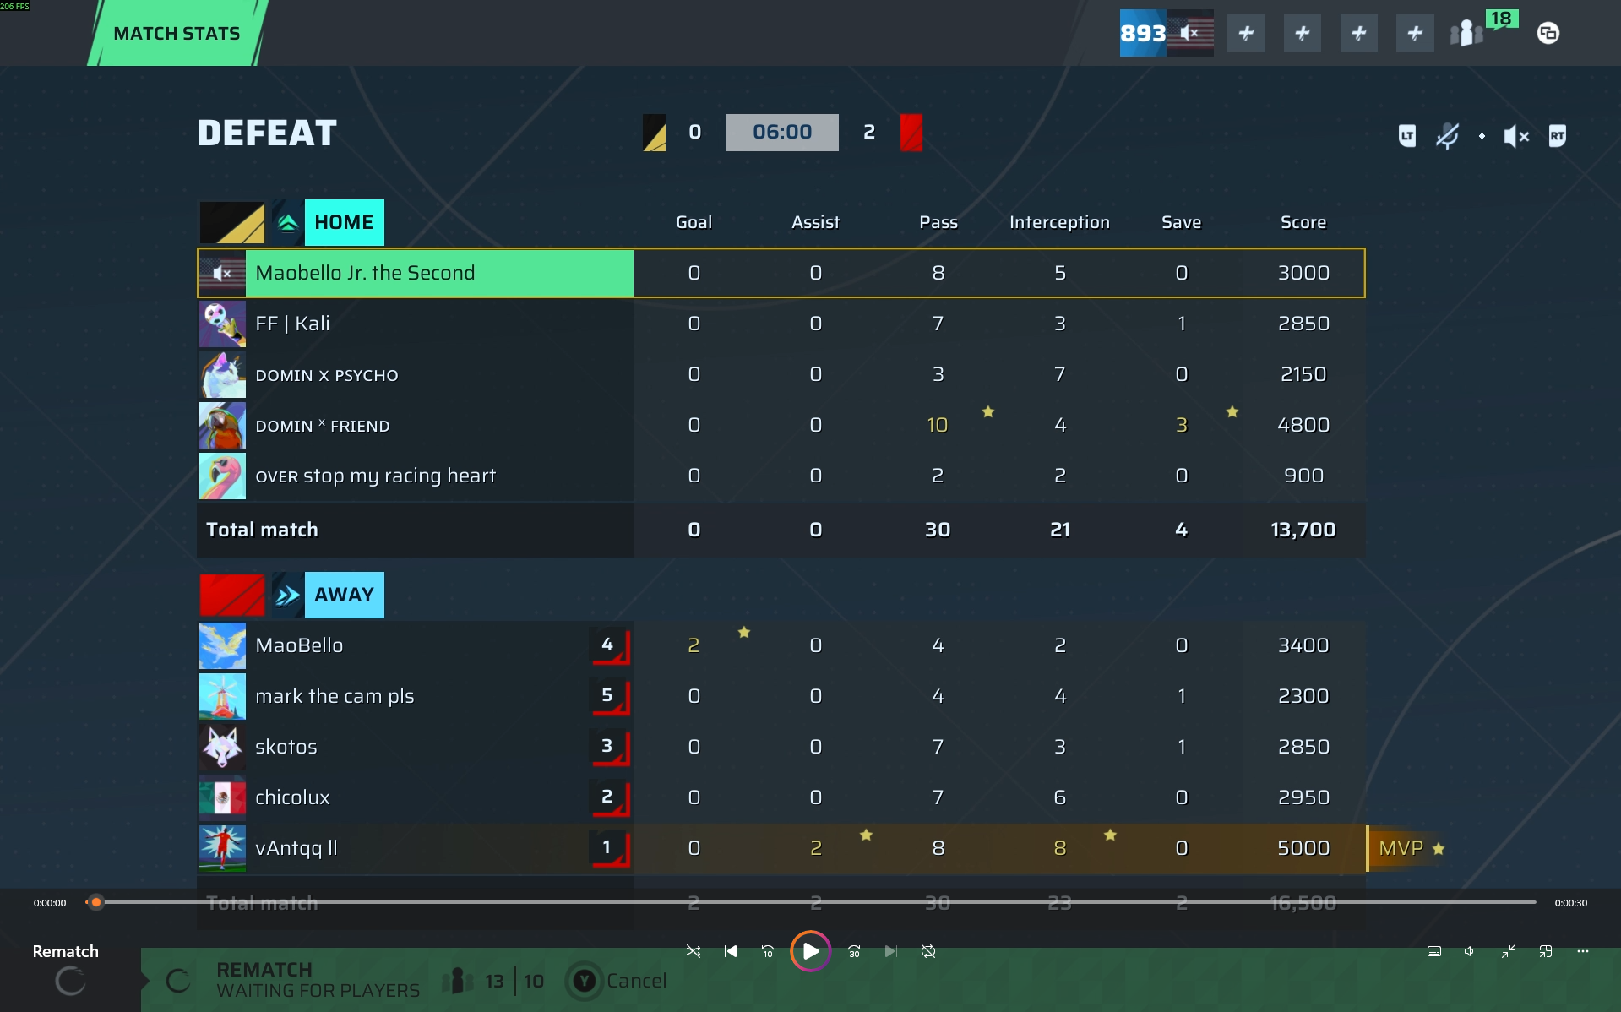Toggle shuffle in media player

point(694,951)
